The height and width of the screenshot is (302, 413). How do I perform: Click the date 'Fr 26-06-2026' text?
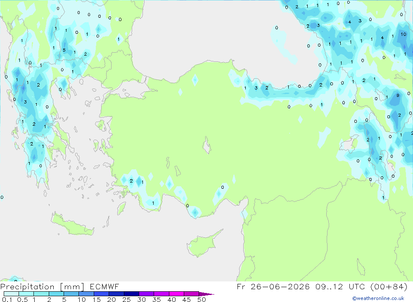click(273, 286)
